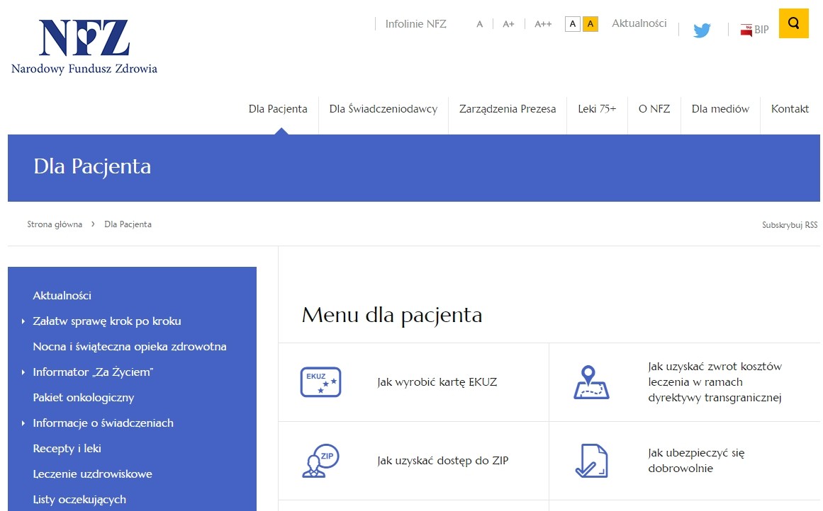Viewport: 823px width, 511px height.
Task: Switch to yellow high-contrast A
Action: pos(590,24)
